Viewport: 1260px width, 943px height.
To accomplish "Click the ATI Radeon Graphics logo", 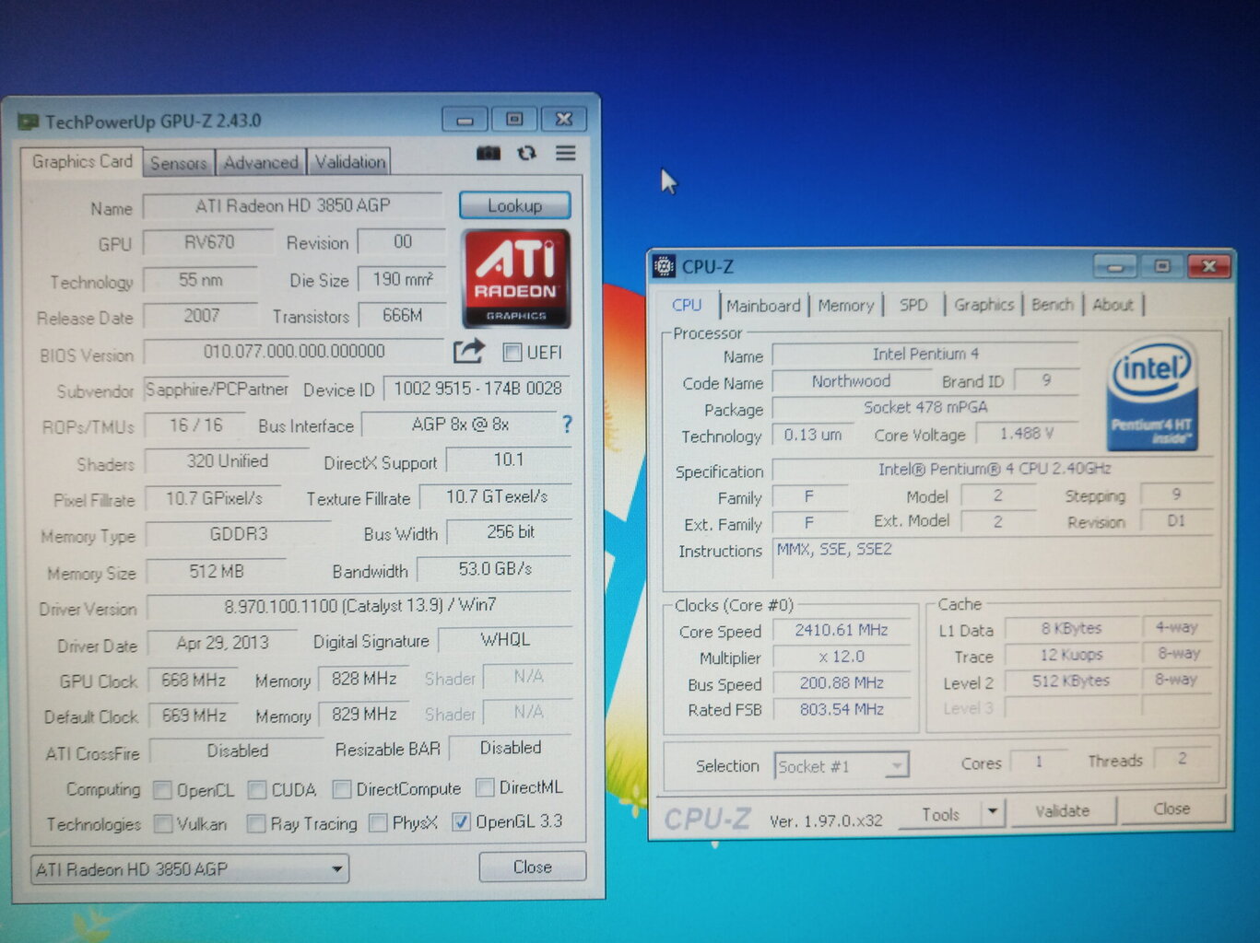I will [x=516, y=279].
